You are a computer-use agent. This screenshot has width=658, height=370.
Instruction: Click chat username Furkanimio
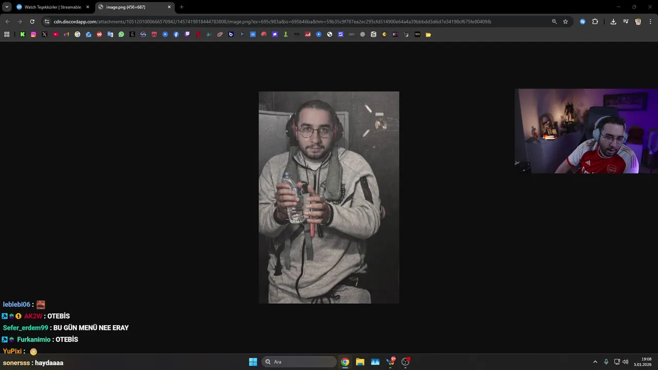coord(34,340)
